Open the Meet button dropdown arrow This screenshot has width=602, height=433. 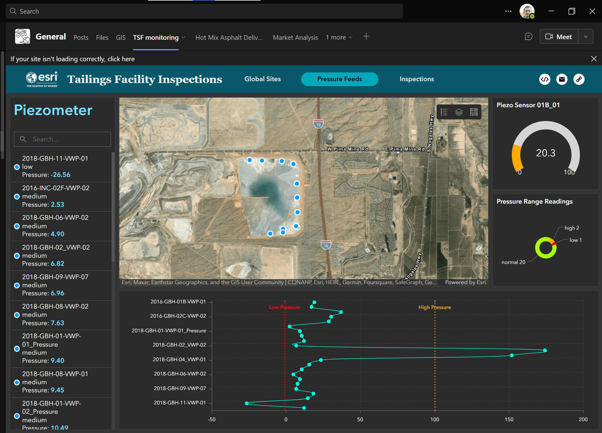[586, 36]
